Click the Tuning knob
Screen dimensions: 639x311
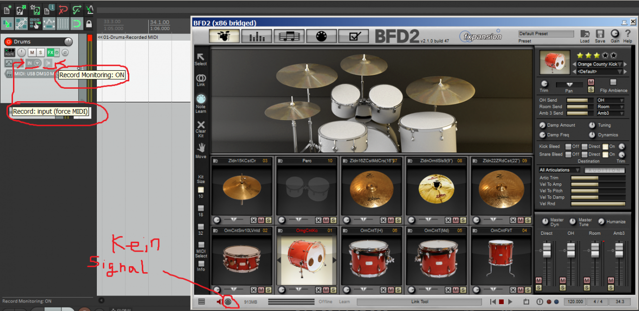tap(592, 125)
